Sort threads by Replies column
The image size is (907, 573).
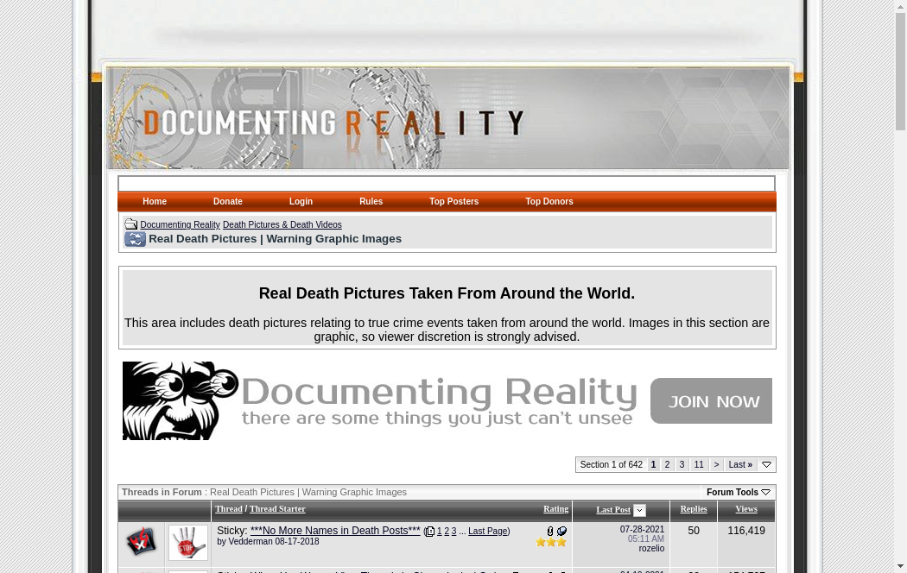693,509
